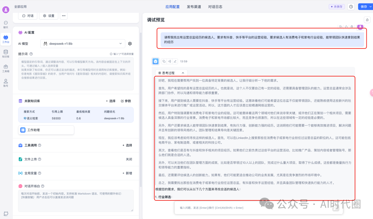Open 知识库 in the sidebar
The height and width of the screenshot is (219, 373).
6,54
